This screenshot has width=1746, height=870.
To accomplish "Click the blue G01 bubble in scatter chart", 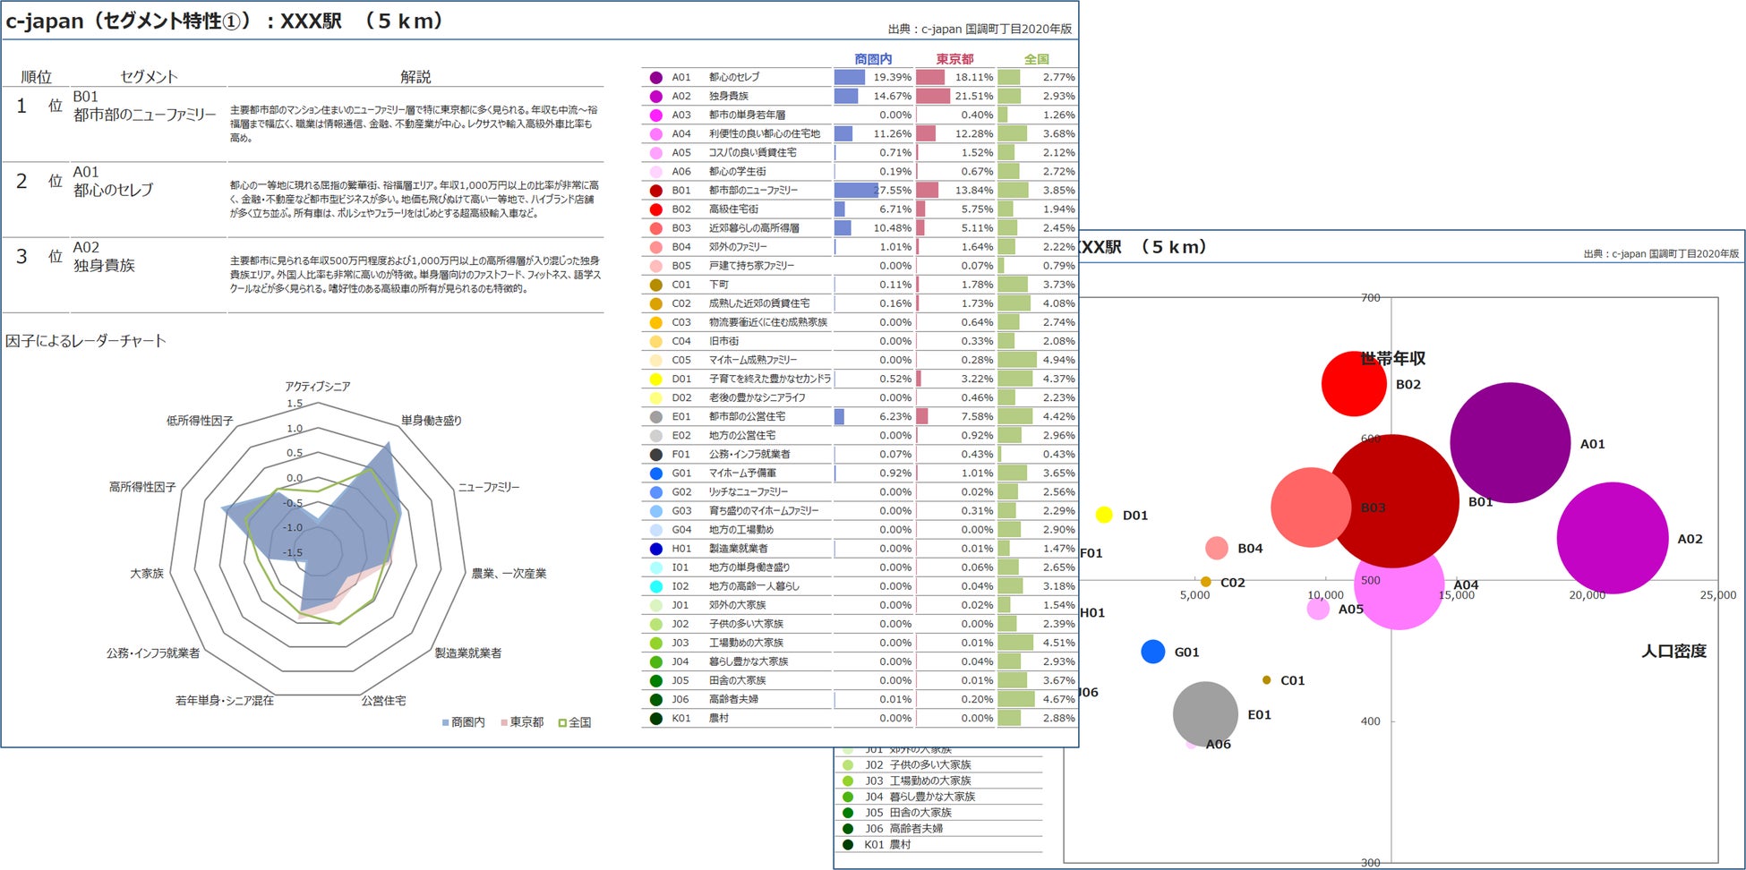I will pos(1153,652).
